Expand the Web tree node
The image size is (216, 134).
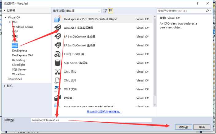coord(10,22)
